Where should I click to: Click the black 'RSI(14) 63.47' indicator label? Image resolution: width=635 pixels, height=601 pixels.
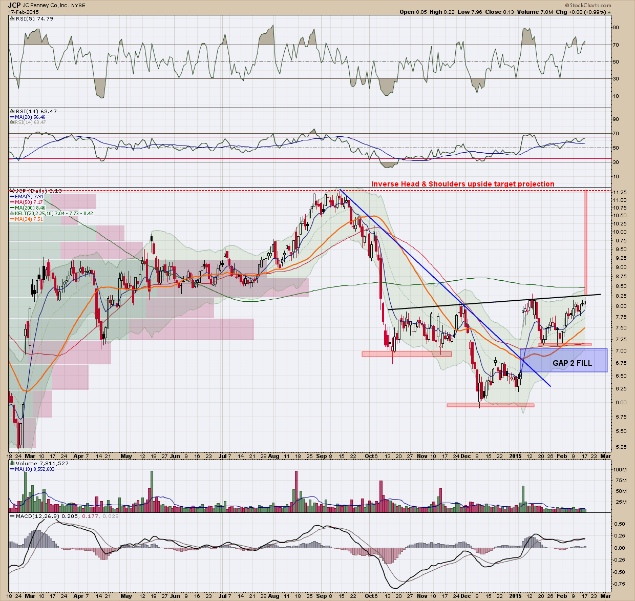35,111
